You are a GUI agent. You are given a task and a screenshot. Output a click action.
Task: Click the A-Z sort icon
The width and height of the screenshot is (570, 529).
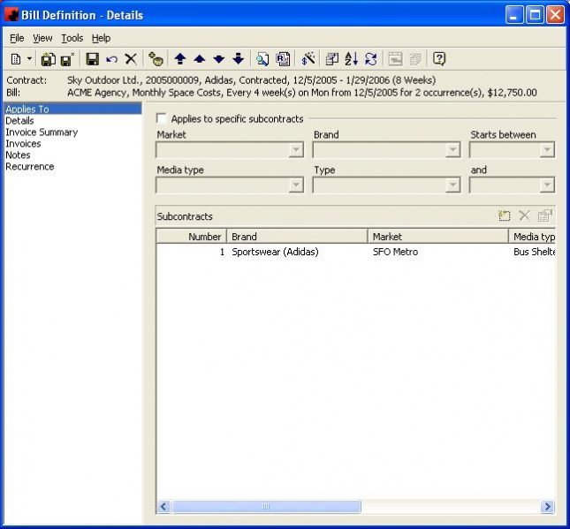coord(351,59)
